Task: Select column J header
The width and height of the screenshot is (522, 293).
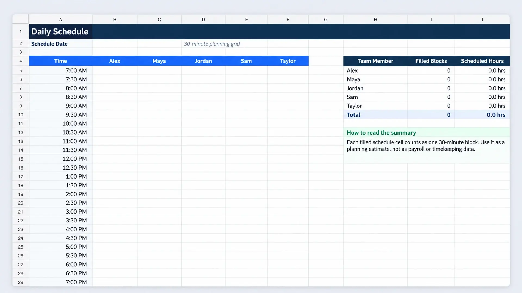Action: pyautogui.click(x=482, y=20)
